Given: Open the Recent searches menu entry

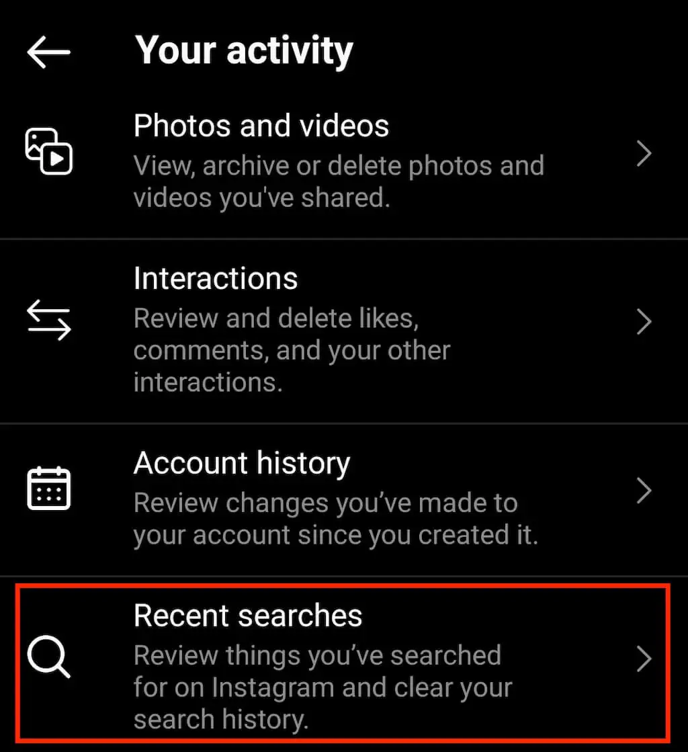Looking at the screenshot, I should point(344,664).
